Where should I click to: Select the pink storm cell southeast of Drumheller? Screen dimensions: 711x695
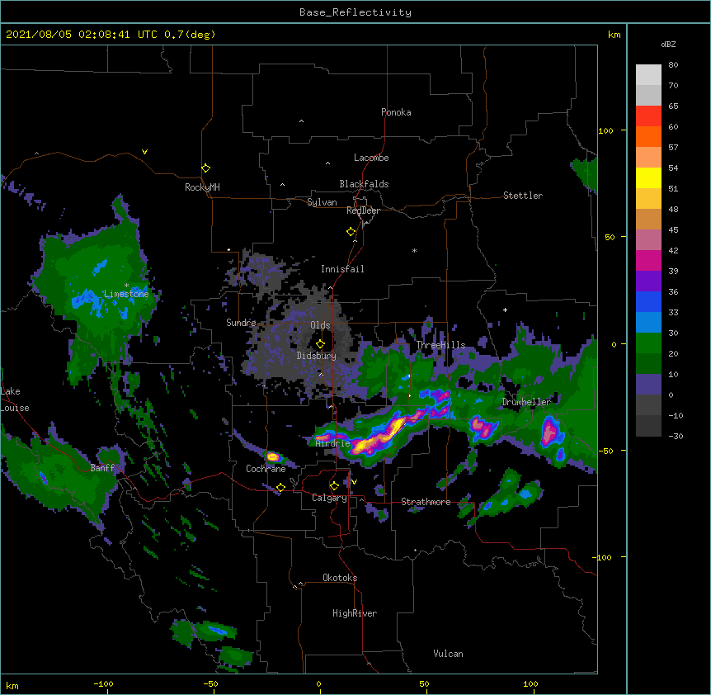(x=549, y=433)
